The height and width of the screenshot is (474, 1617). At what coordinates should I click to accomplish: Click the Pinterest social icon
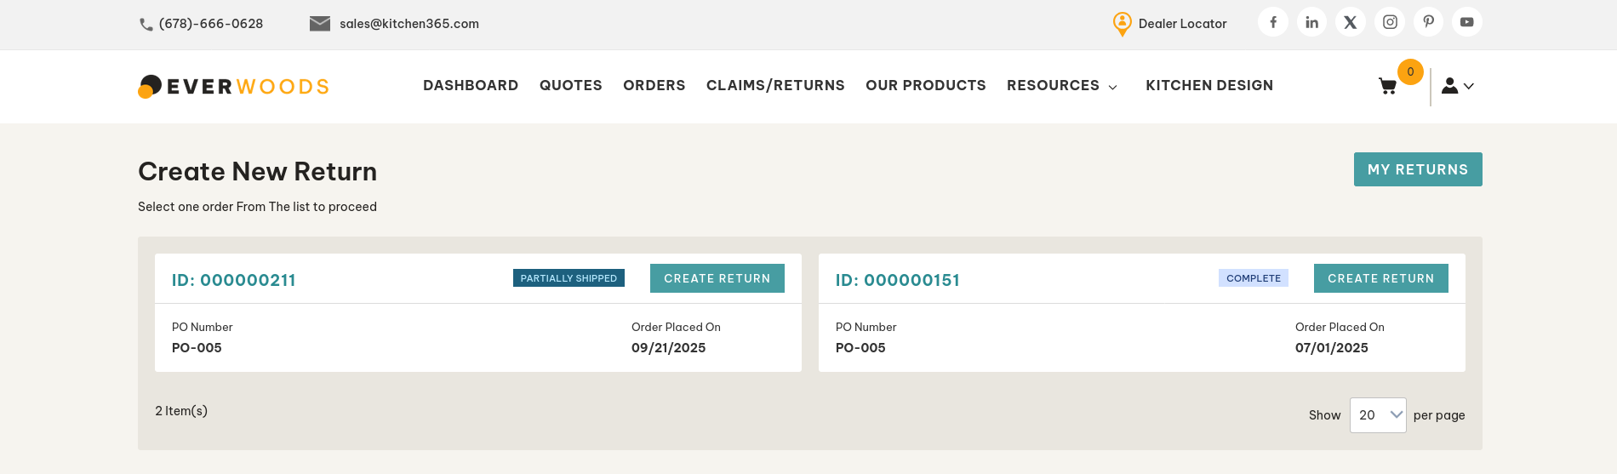[1429, 23]
